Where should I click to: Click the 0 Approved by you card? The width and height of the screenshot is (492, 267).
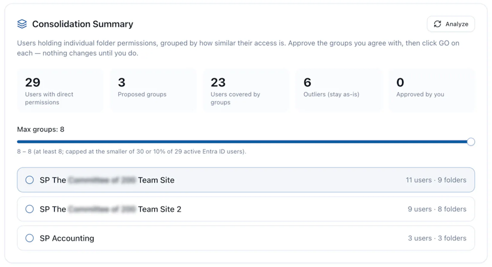point(432,90)
